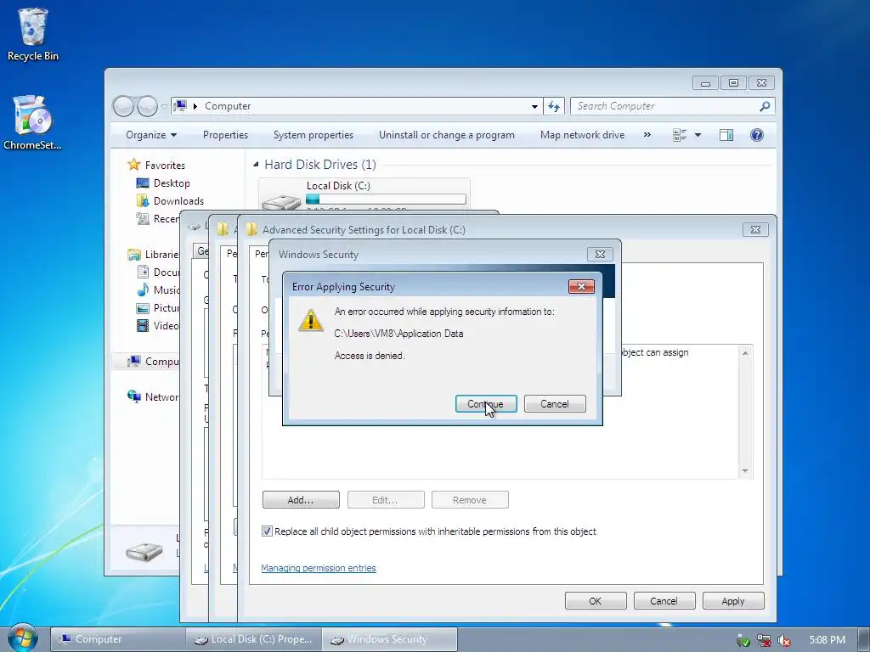Click the explorer Back navigation arrow
This screenshot has height=652, width=870.
(x=123, y=106)
